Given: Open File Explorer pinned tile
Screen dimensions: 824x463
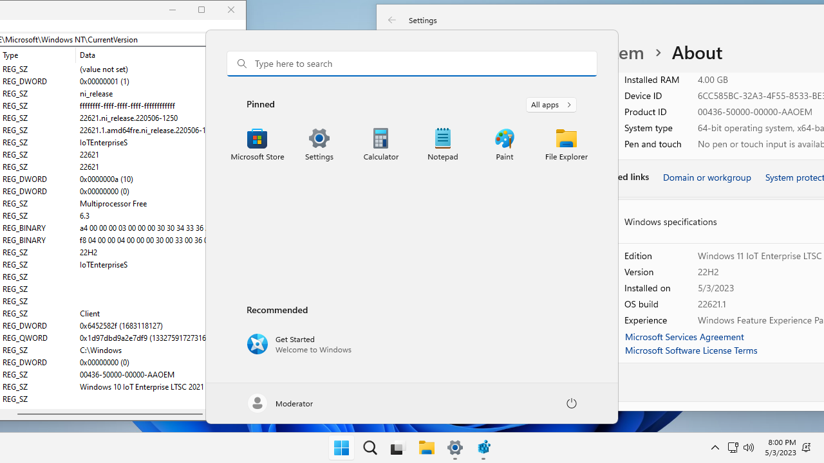Looking at the screenshot, I should (x=566, y=145).
